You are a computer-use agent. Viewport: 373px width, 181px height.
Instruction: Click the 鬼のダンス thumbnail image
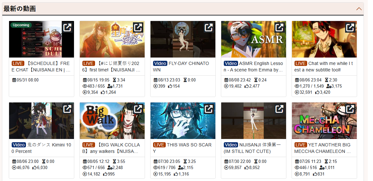[42, 121]
